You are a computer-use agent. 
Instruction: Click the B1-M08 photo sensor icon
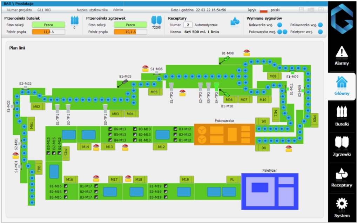(x=224, y=60)
